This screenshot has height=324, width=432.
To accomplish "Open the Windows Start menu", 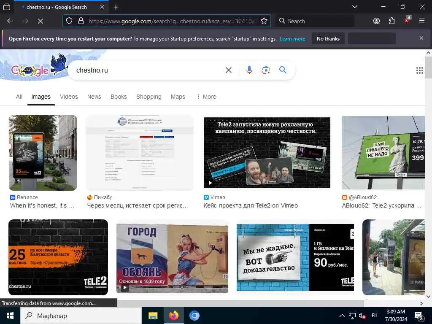I will [10, 316].
